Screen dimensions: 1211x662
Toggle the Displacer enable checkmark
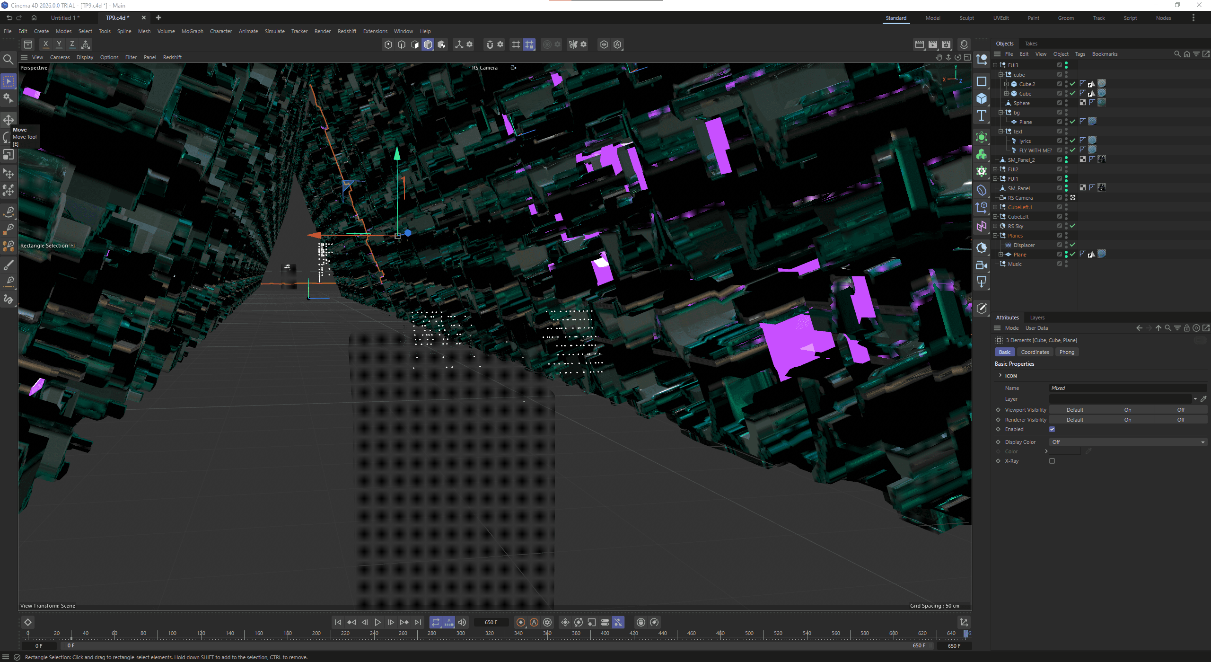coord(1073,245)
